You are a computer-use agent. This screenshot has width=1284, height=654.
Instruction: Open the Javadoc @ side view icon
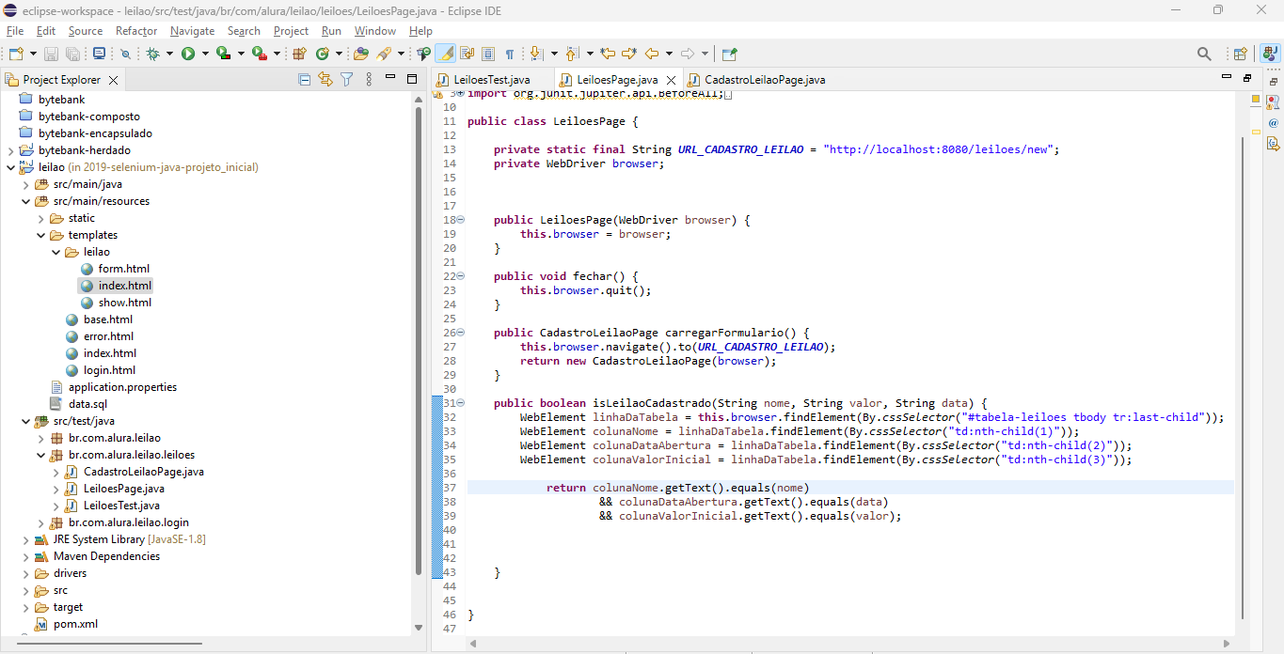(x=1273, y=123)
